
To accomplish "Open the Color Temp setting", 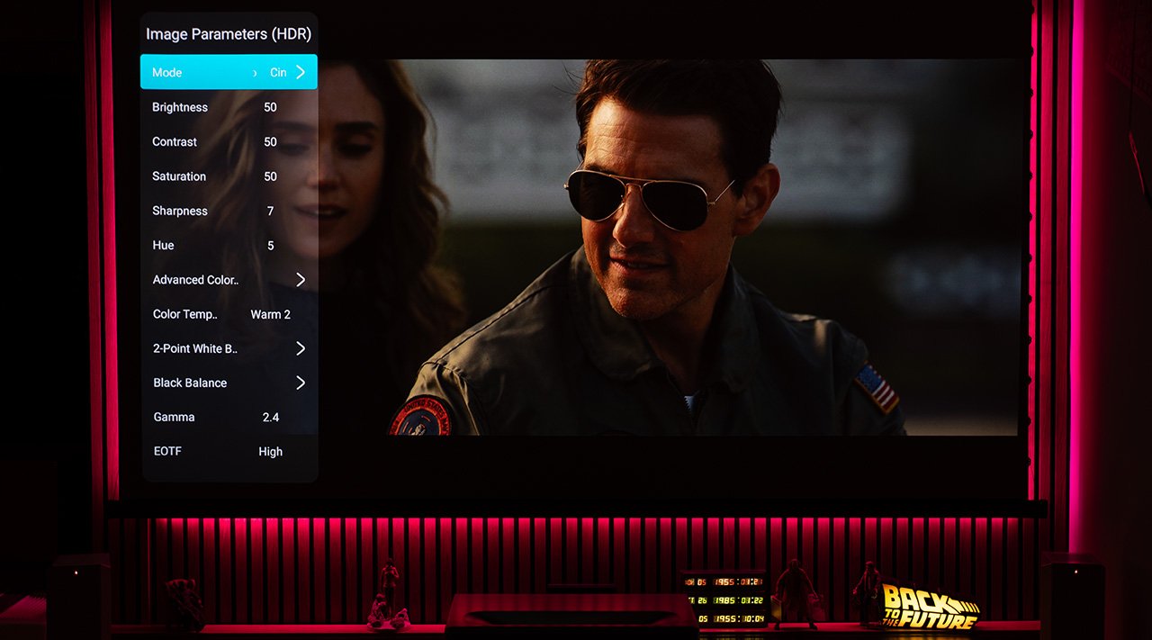I will (184, 314).
